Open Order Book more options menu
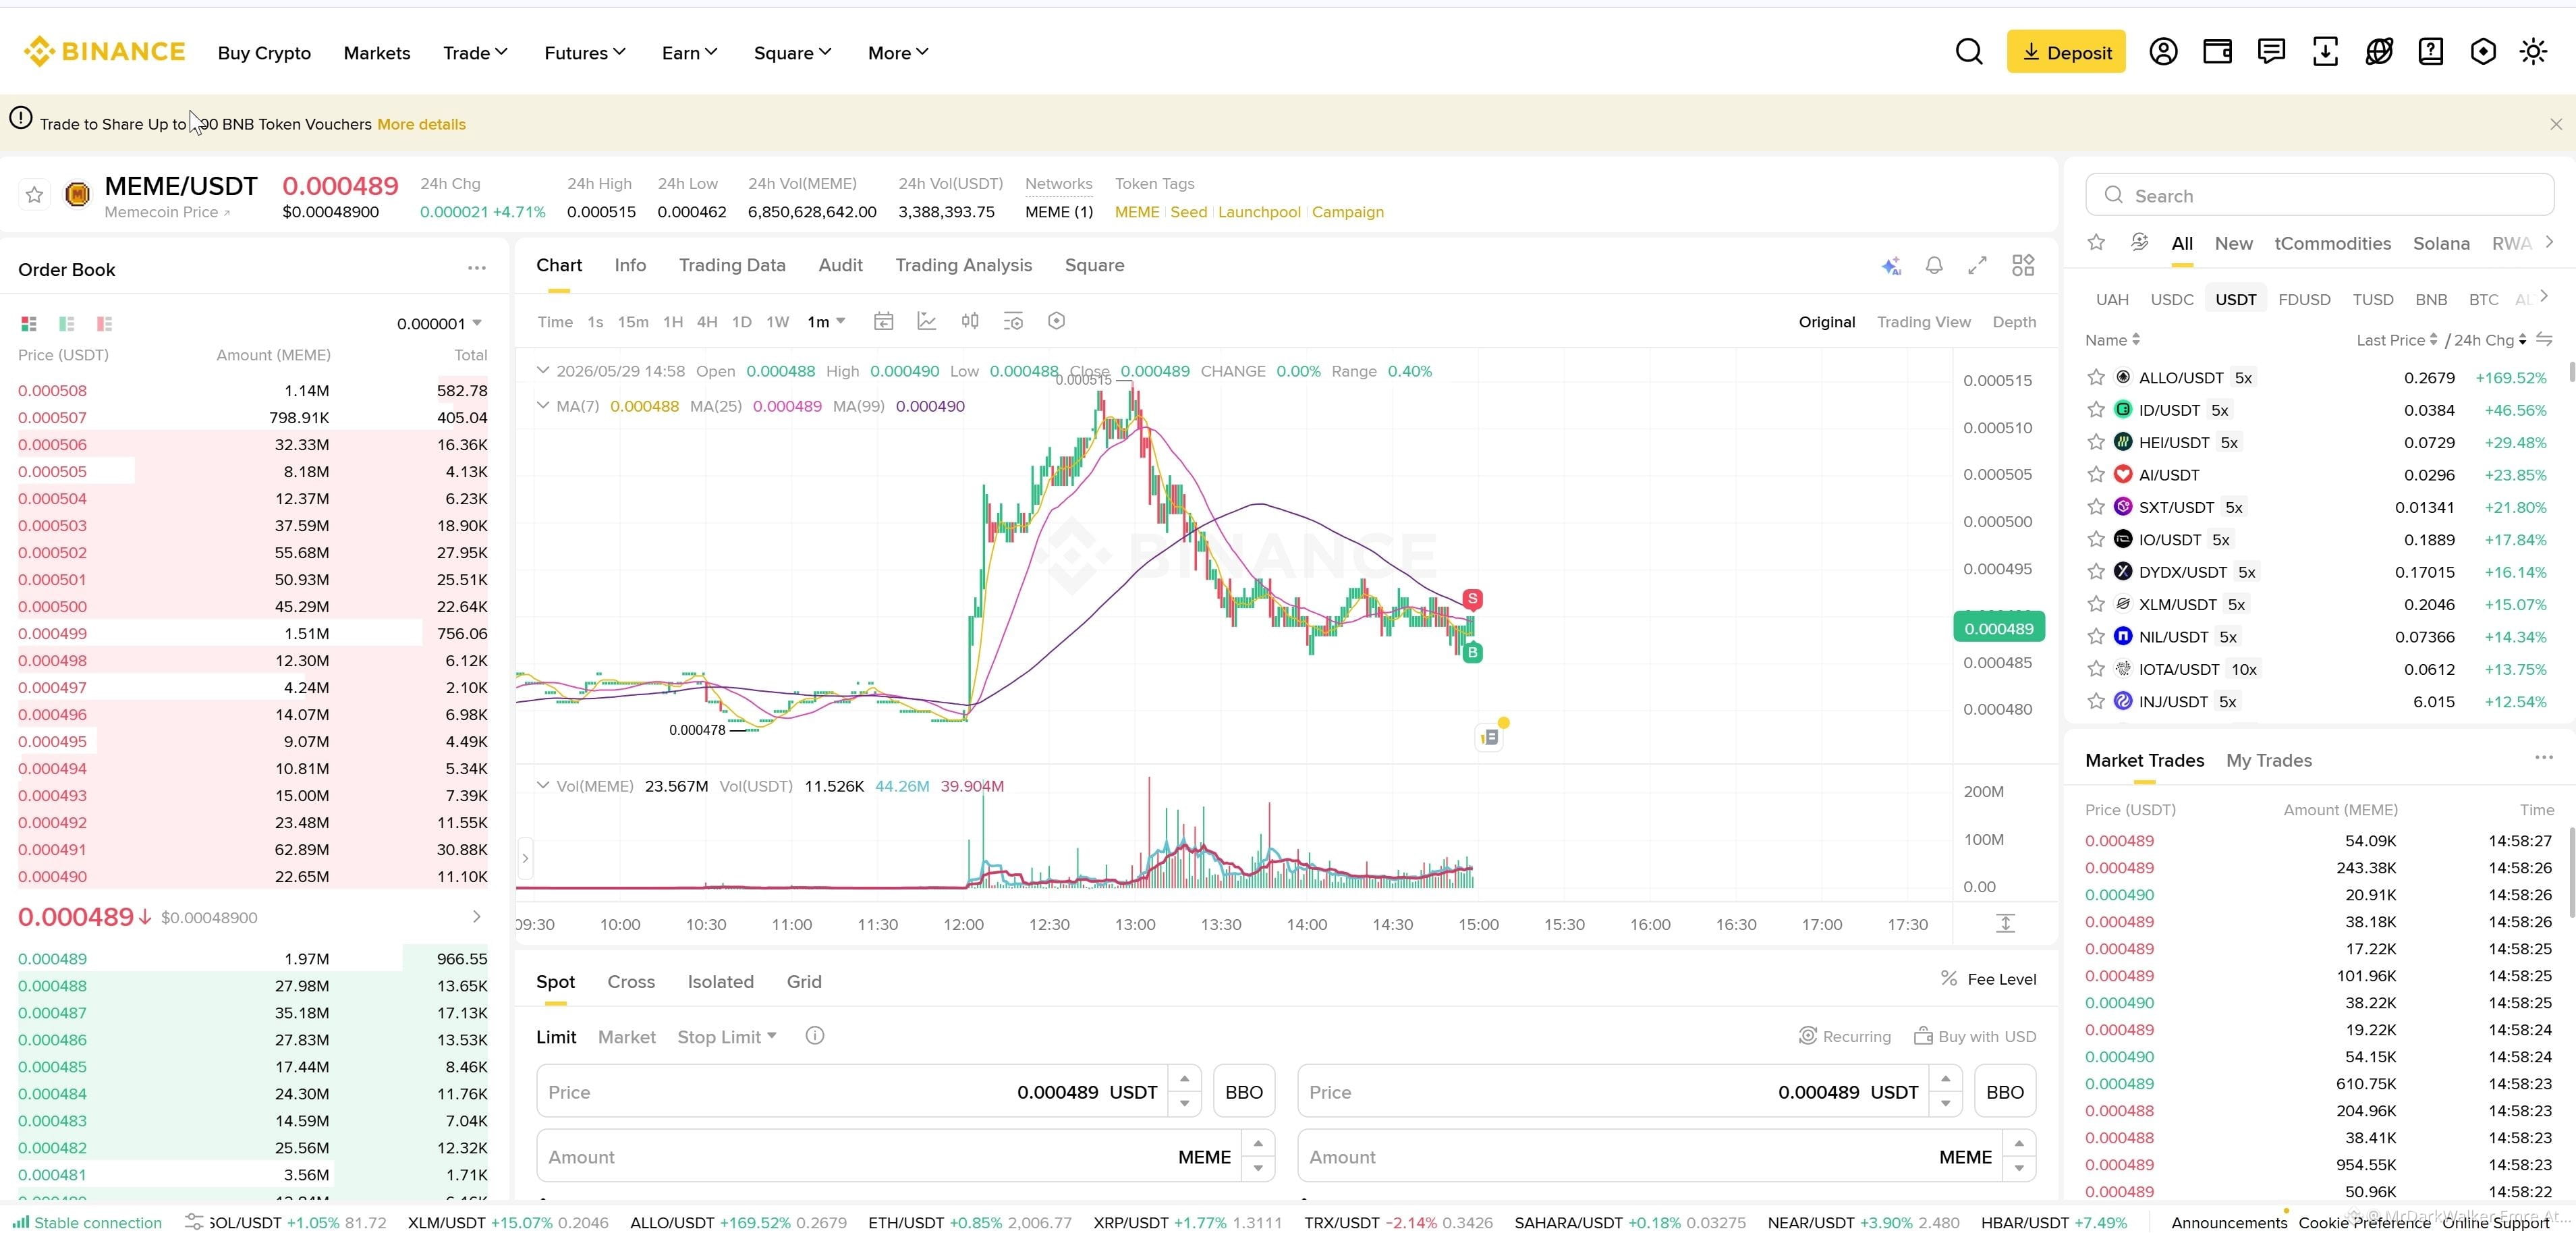Viewport: 2576px width, 1233px height. pyautogui.click(x=477, y=268)
